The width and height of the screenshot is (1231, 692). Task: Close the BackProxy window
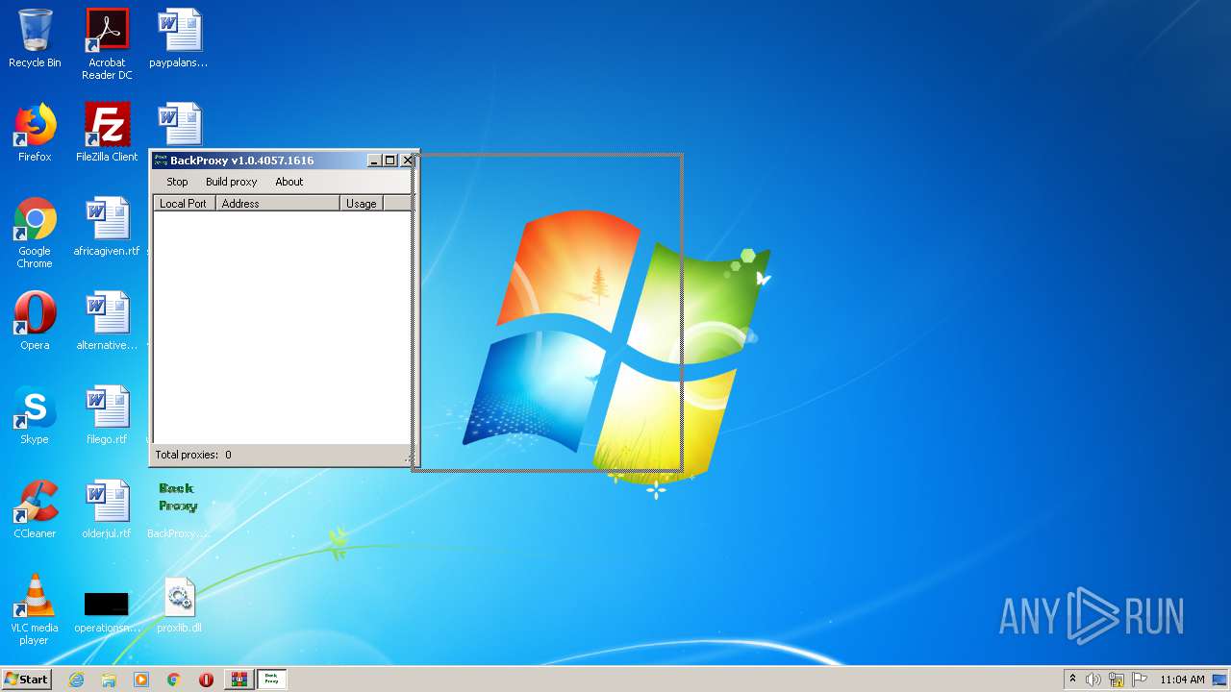(407, 161)
